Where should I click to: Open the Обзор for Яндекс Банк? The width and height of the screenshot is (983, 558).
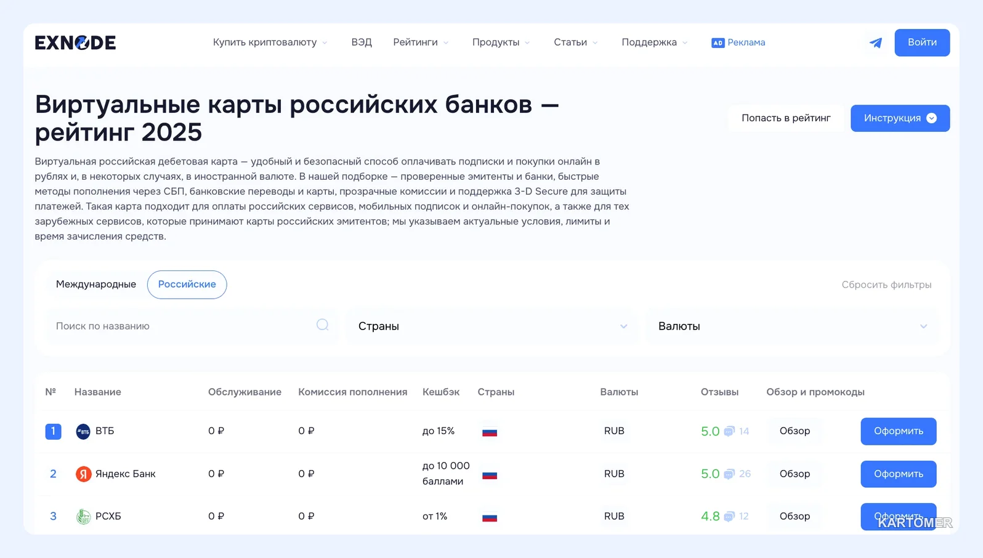[x=795, y=474]
